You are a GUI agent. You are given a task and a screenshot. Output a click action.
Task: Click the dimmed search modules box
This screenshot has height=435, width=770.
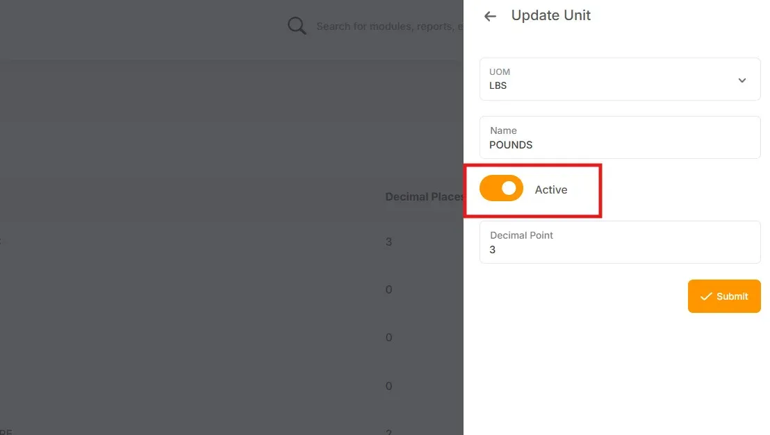pyautogui.click(x=389, y=26)
